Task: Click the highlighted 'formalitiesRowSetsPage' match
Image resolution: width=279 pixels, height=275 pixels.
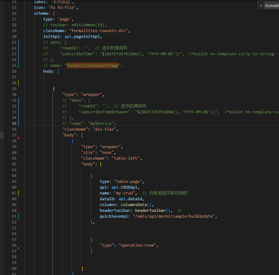Action: pos(93,65)
